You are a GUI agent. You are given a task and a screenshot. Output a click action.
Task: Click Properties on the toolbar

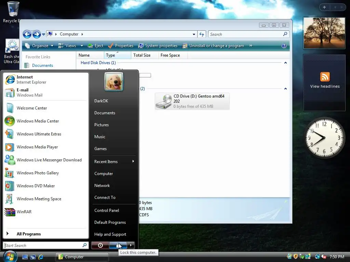click(121, 46)
